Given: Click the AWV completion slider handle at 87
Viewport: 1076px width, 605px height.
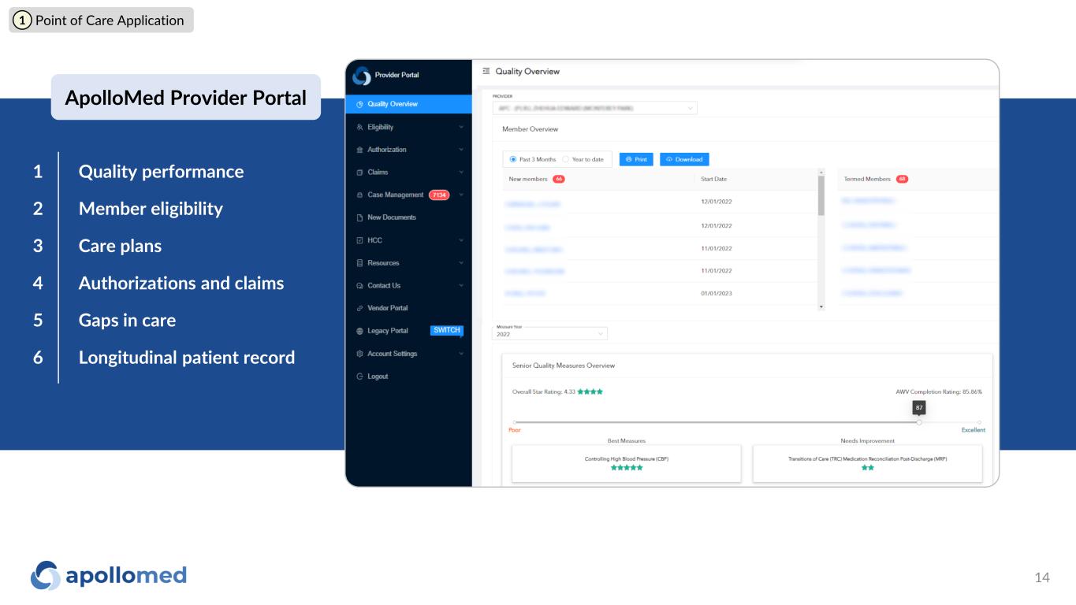Looking at the screenshot, I should 919,422.
